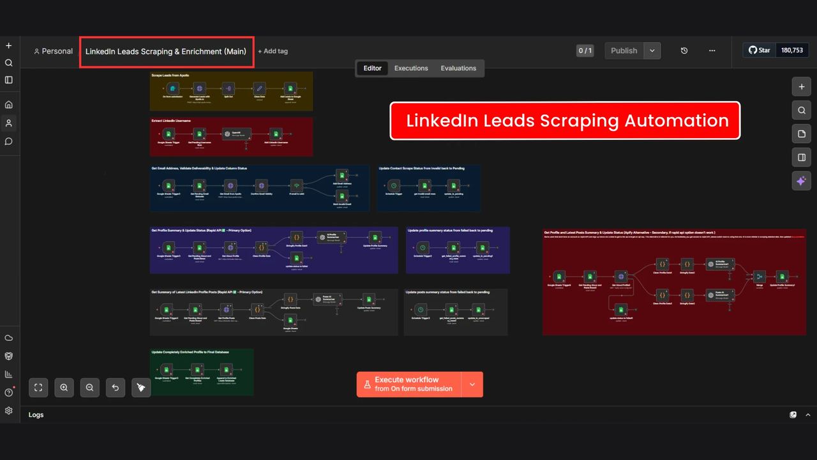
Task: Switch to the Evaluations tab
Action: 458,68
